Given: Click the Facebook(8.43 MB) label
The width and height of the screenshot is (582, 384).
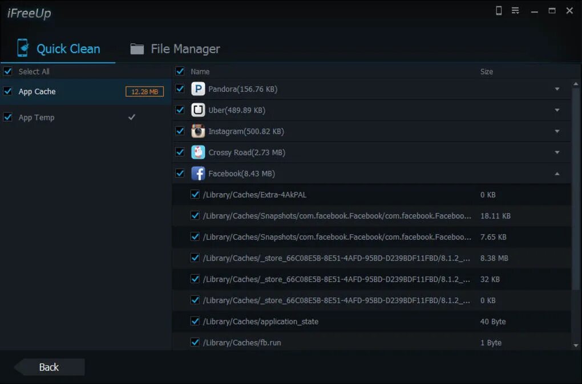Looking at the screenshot, I should pos(241,173).
